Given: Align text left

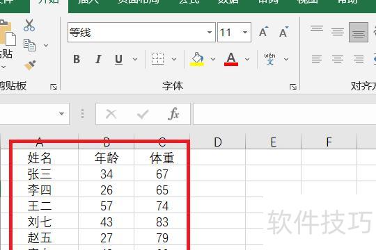Looking at the screenshot, I should [x=317, y=59].
